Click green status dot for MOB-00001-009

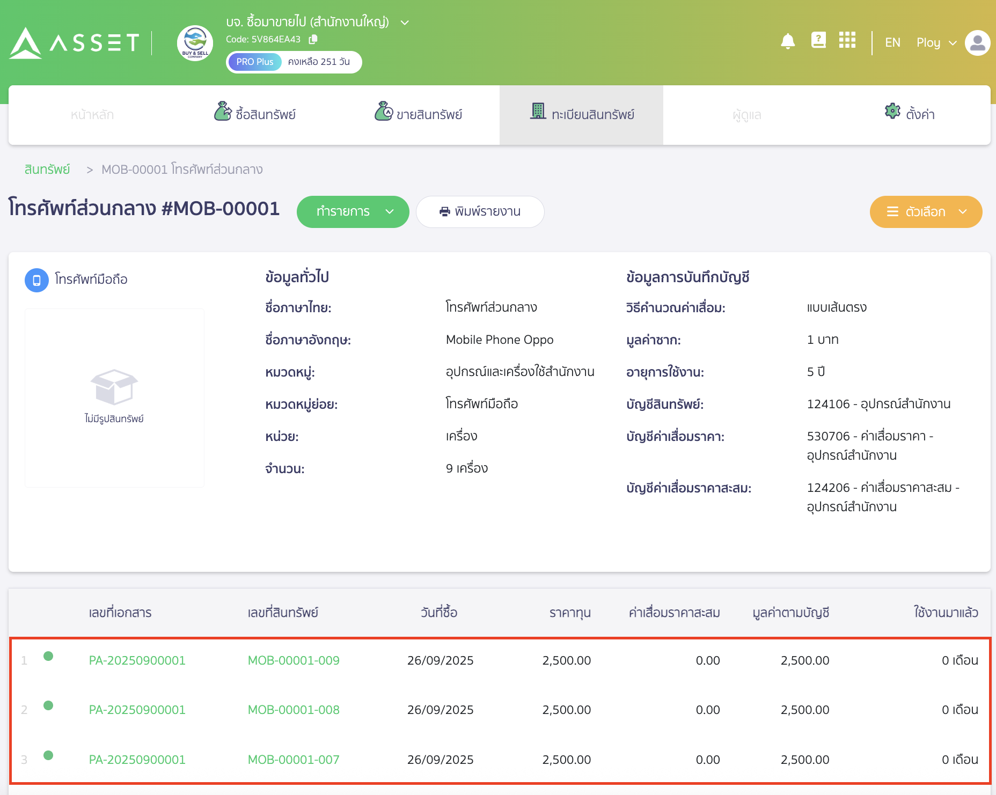click(x=48, y=656)
